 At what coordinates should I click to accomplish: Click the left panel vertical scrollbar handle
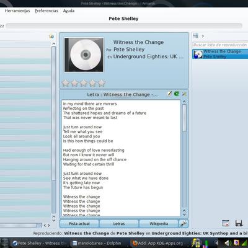[x=54, y=113]
